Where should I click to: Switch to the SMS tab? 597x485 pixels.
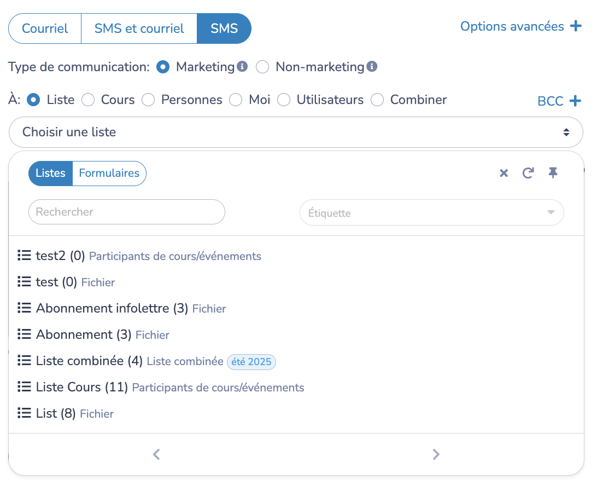[224, 28]
